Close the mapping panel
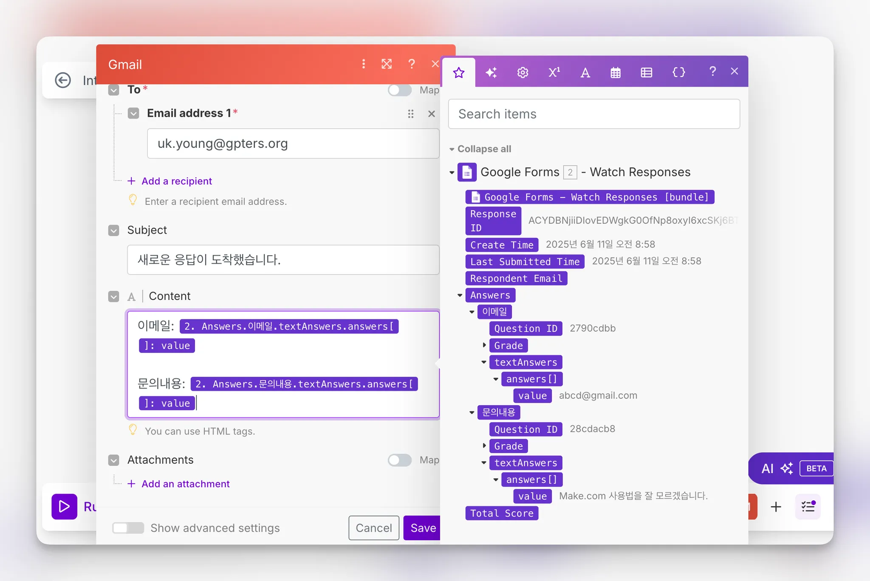This screenshot has height=581, width=870. (734, 71)
